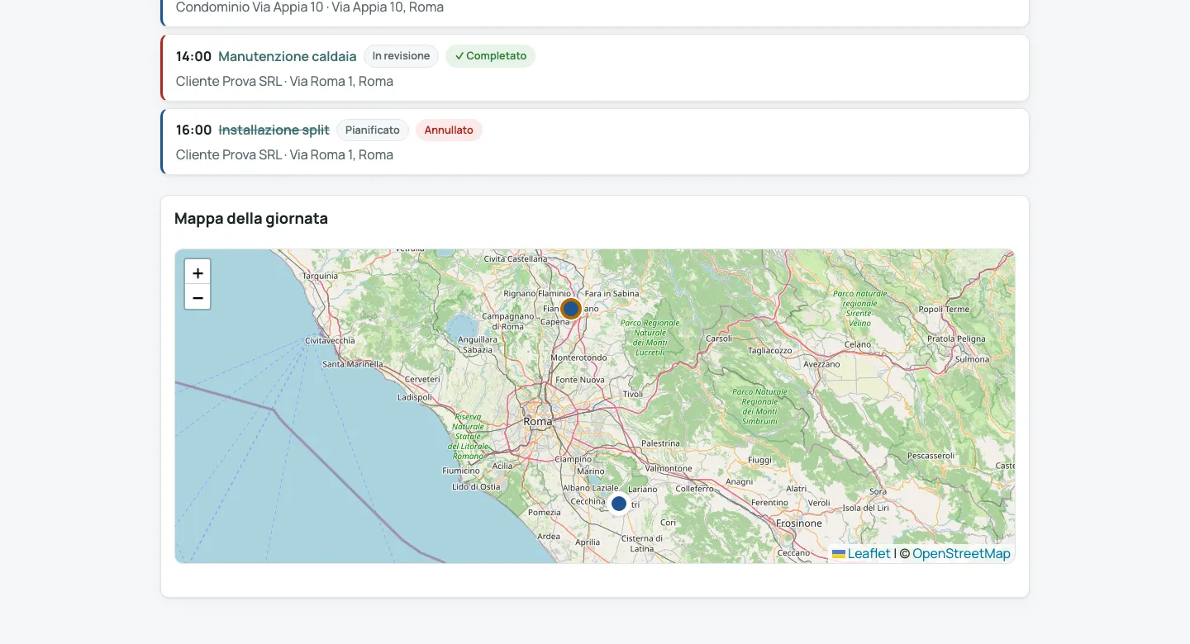Click the Roma city label on map
This screenshot has height=644, width=1190.
[537, 421]
